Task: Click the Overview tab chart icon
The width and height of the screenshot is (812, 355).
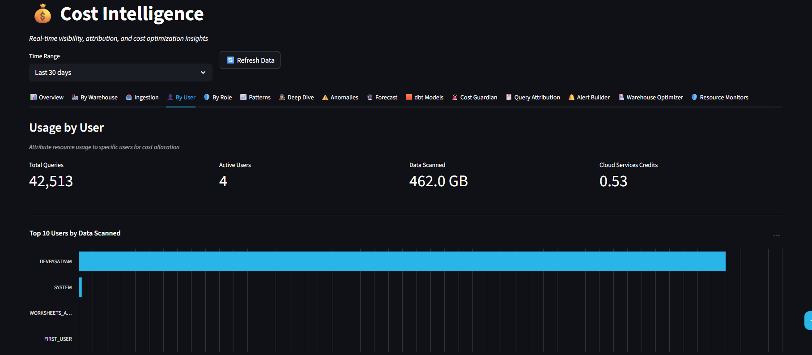Action: tap(33, 97)
